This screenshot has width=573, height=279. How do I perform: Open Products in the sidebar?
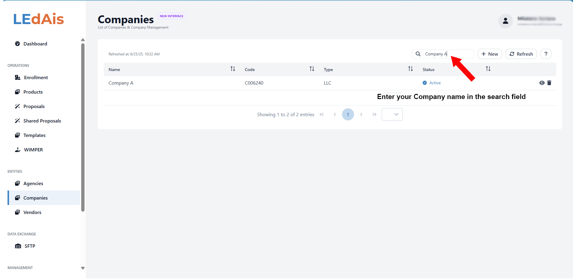pos(33,92)
